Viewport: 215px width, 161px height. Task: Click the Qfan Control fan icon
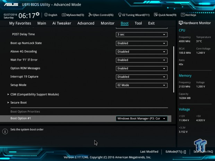point(90,15)
